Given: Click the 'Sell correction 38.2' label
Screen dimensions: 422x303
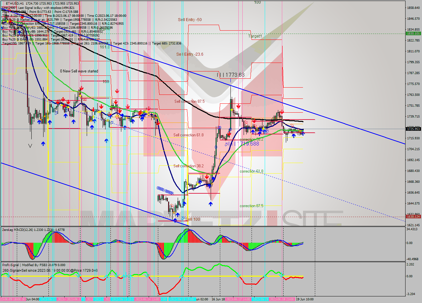Looking at the screenshot, I should click(189, 166).
